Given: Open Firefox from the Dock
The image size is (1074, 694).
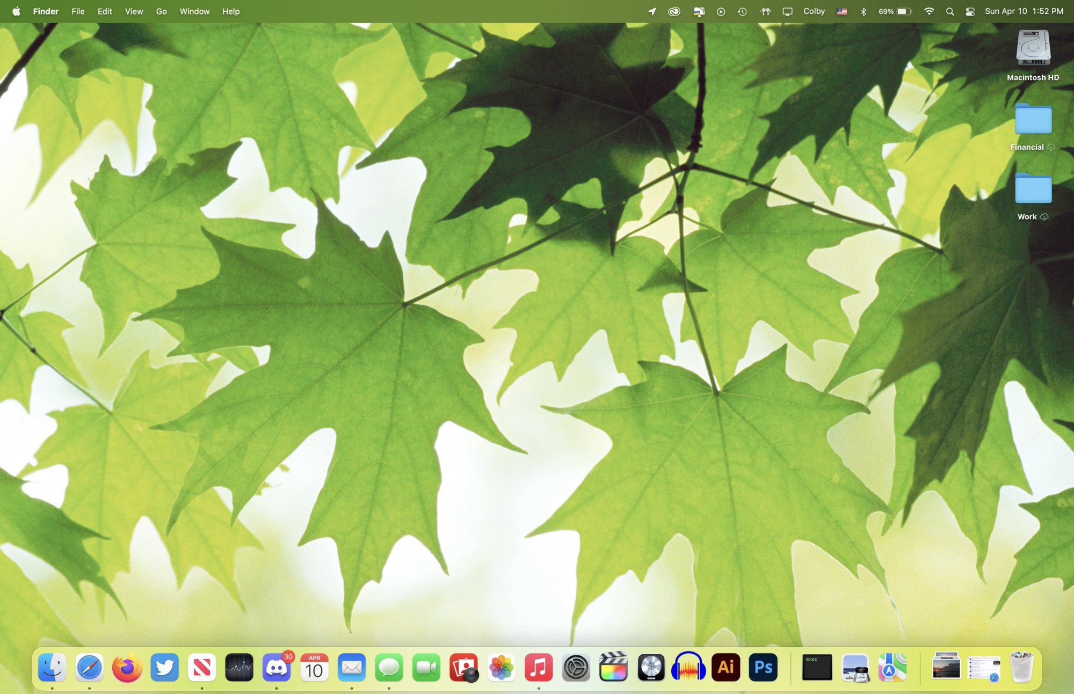Looking at the screenshot, I should pos(127,667).
